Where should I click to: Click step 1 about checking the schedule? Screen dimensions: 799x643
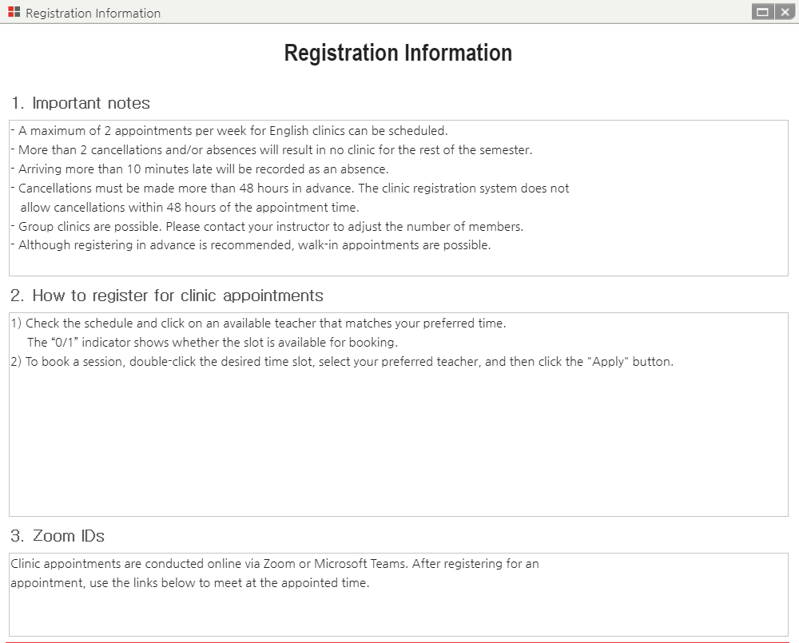coord(258,323)
